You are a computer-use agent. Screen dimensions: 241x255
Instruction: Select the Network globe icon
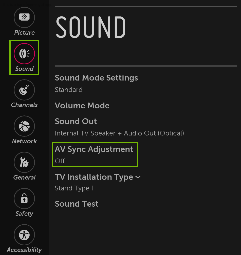click(24, 126)
